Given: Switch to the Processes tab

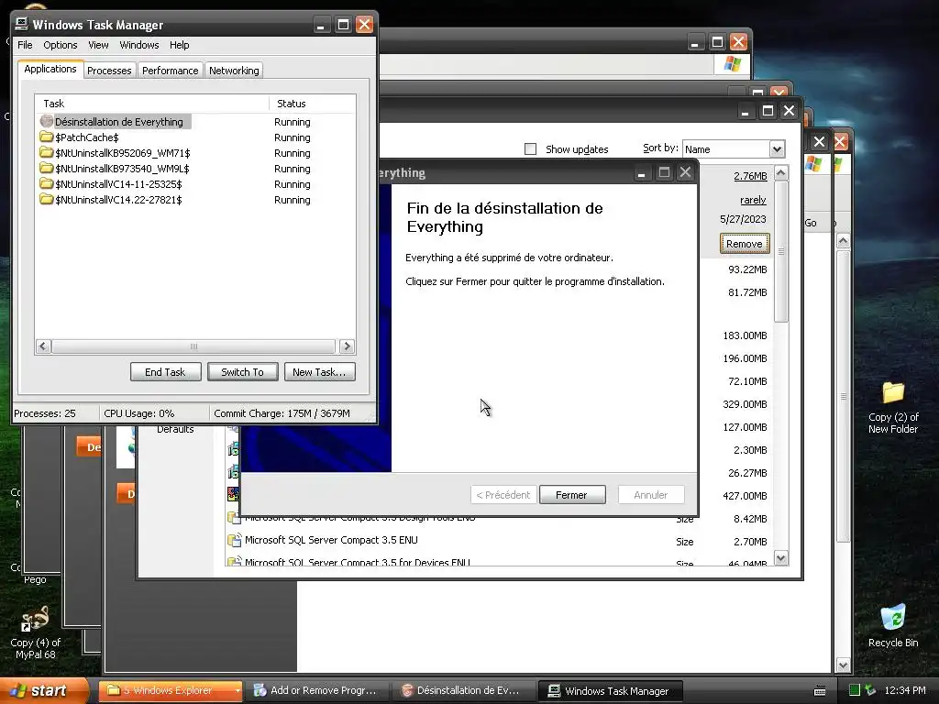Looking at the screenshot, I should 109,70.
